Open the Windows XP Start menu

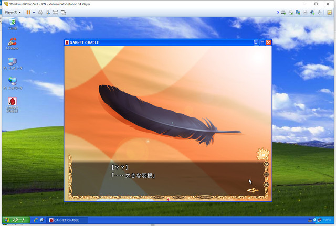tap(16, 220)
